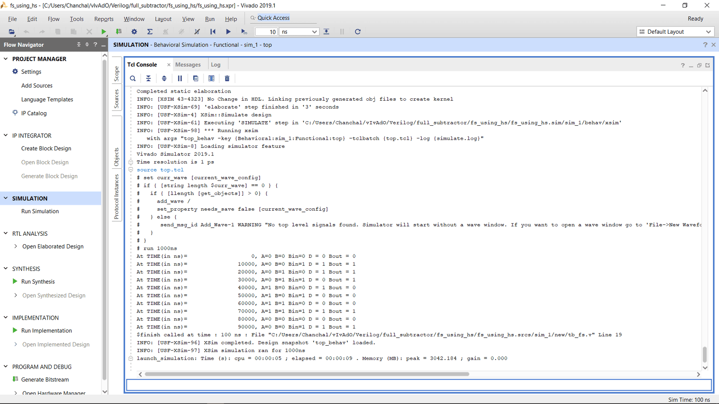Image resolution: width=719 pixels, height=404 pixels.
Task: Restart the simulation with the rewind-to-start icon
Action: (x=213, y=32)
